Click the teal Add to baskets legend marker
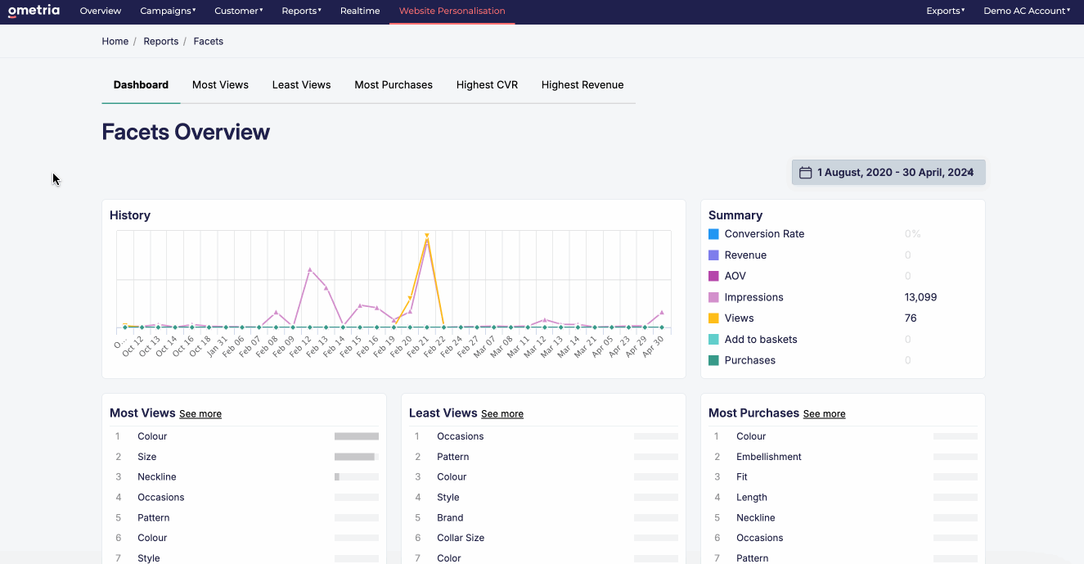 click(x=714, y=339)
